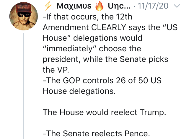Open the 11/17/20 tweet timestamp
This screenshot has width=189, height=139.
pyautogui.click(x=153, y=6)
